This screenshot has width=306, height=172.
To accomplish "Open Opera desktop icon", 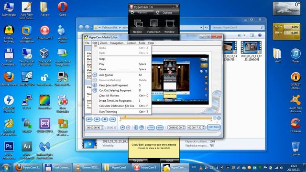I will (x=63, y=9).
